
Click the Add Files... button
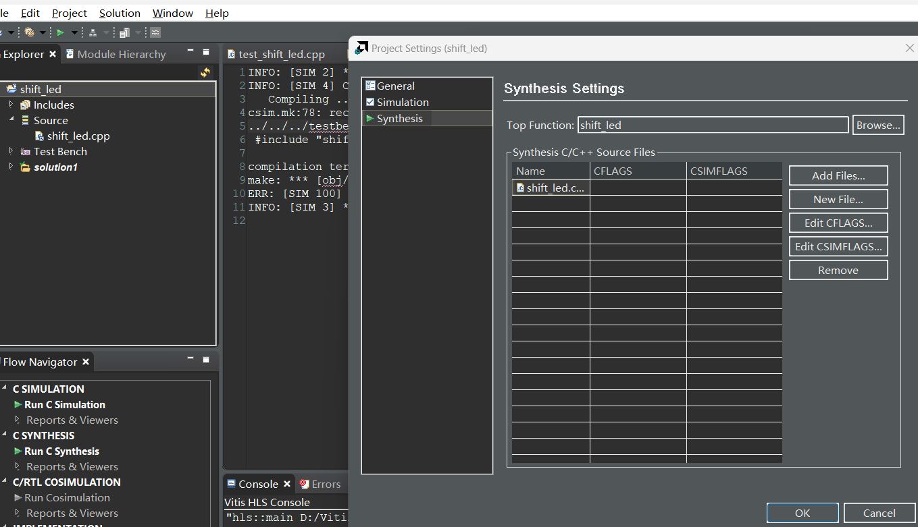pyautogui.click(x=838, y=175)
